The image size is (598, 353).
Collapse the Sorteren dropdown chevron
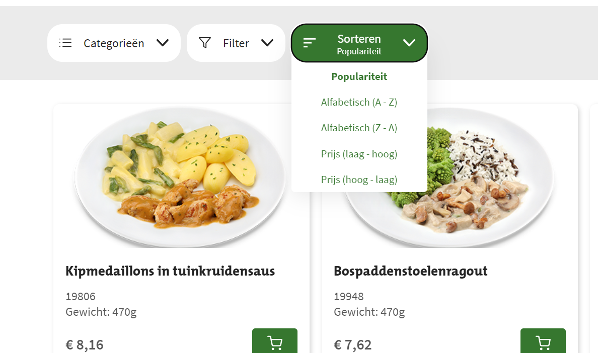click(x=409, y=43)
